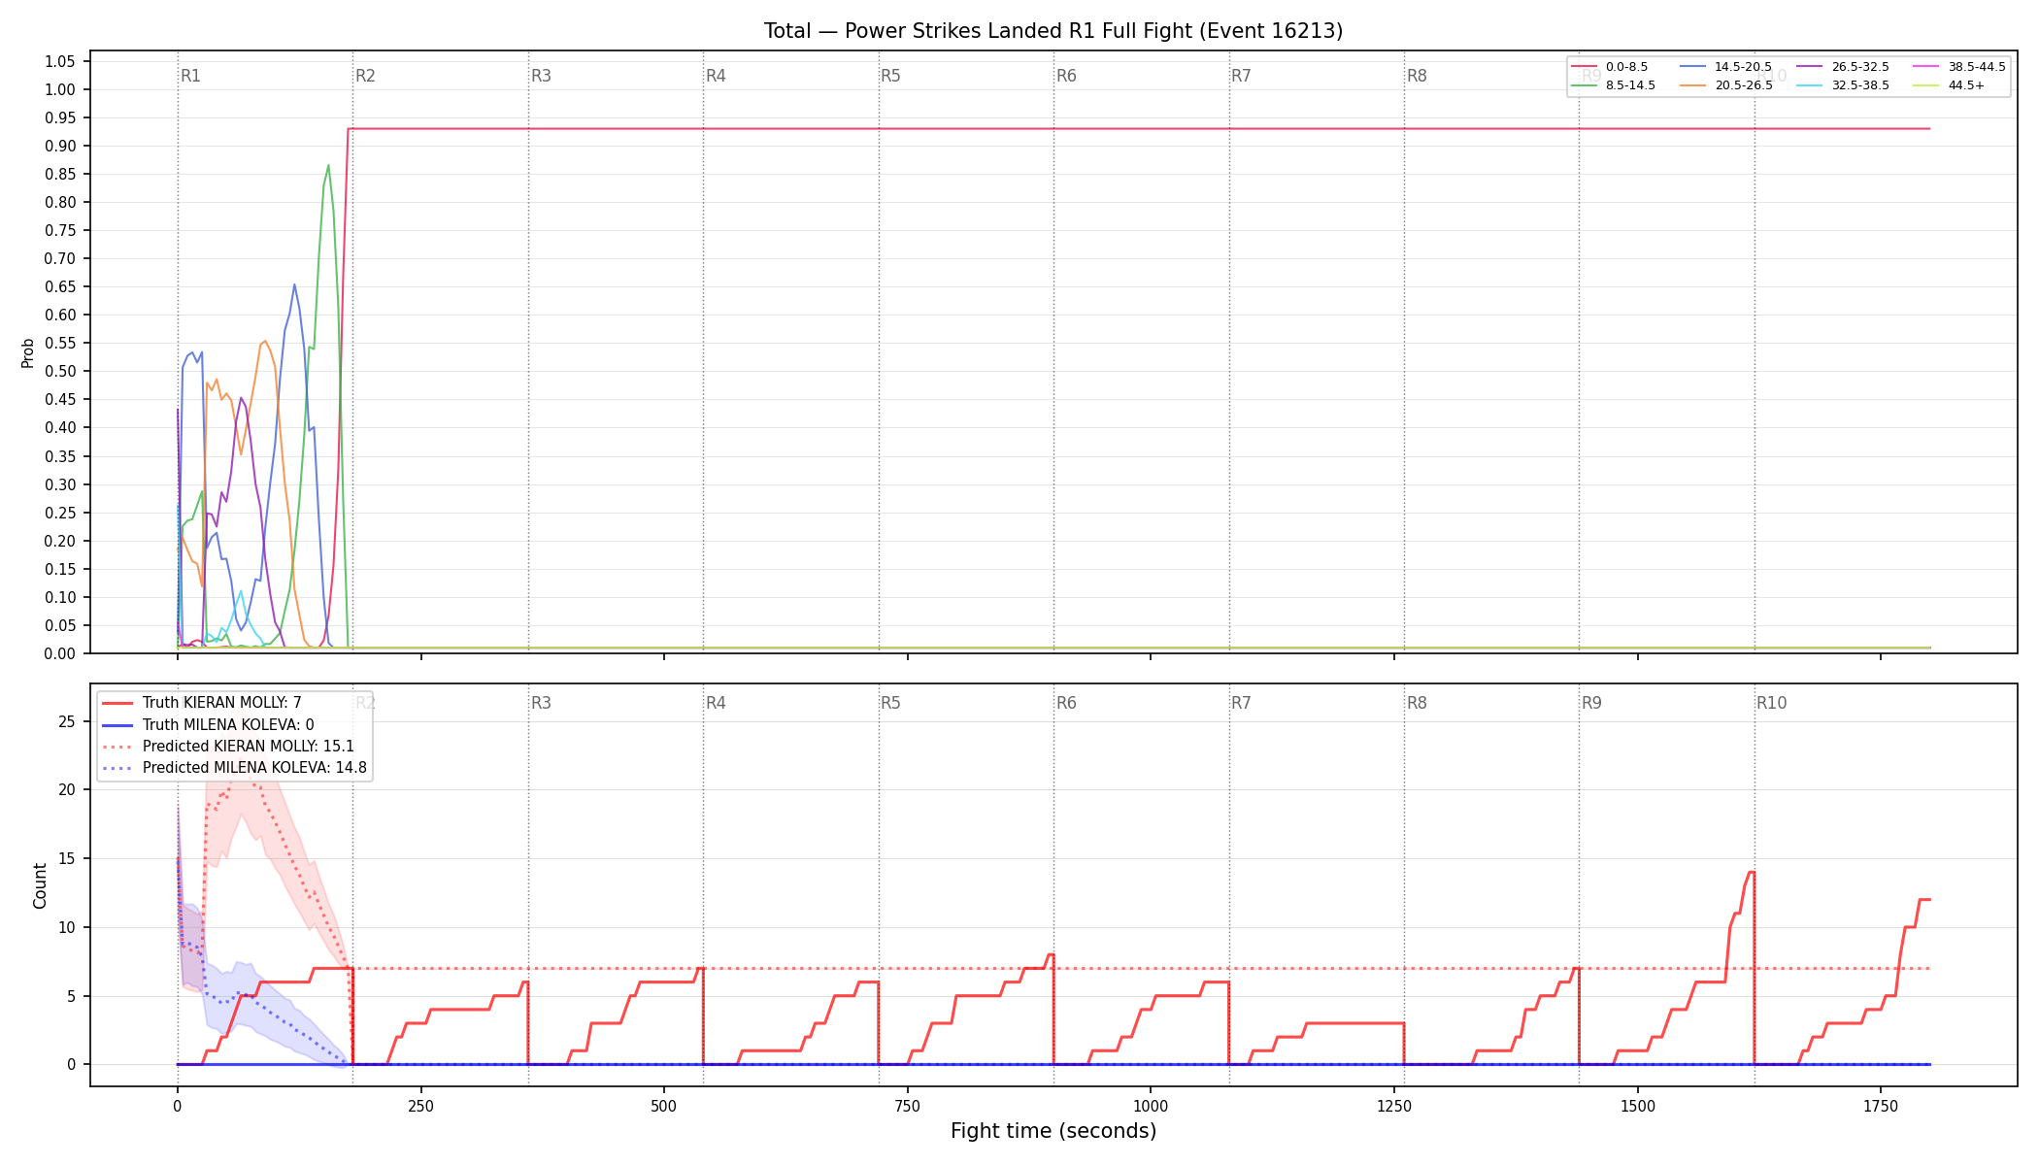This screenshot has width=2039, height=1165.
Task: Click the R4 round marker in the bottom plot
Action: tap(716, 703)
